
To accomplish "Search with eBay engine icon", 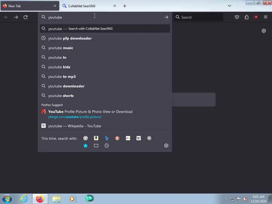I will 128,138.
